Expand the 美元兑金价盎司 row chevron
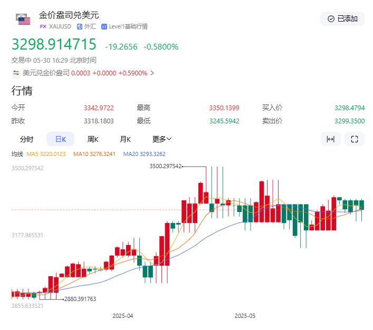 [x=152, y=73]
